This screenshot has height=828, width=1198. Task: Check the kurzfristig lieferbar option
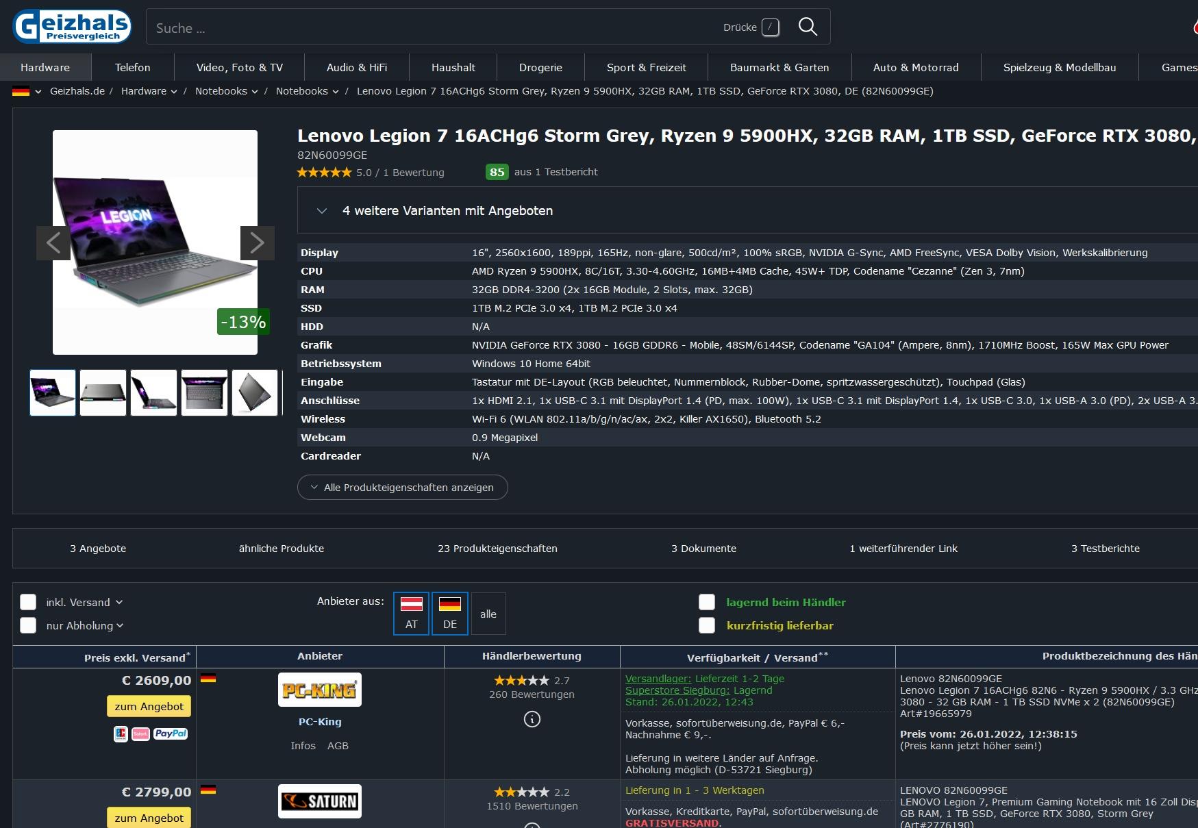[706, 625]
